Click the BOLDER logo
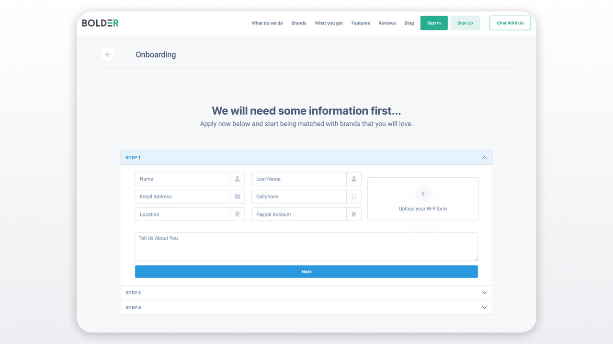Image resolution: width=613 pixels, height=344 pixels. click(x=100, y=22)
